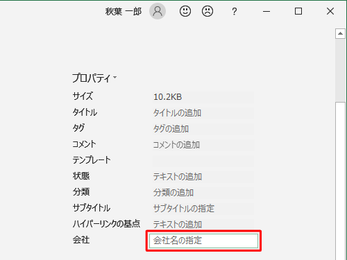Click the タイトルの追加 field

(203, 113)
